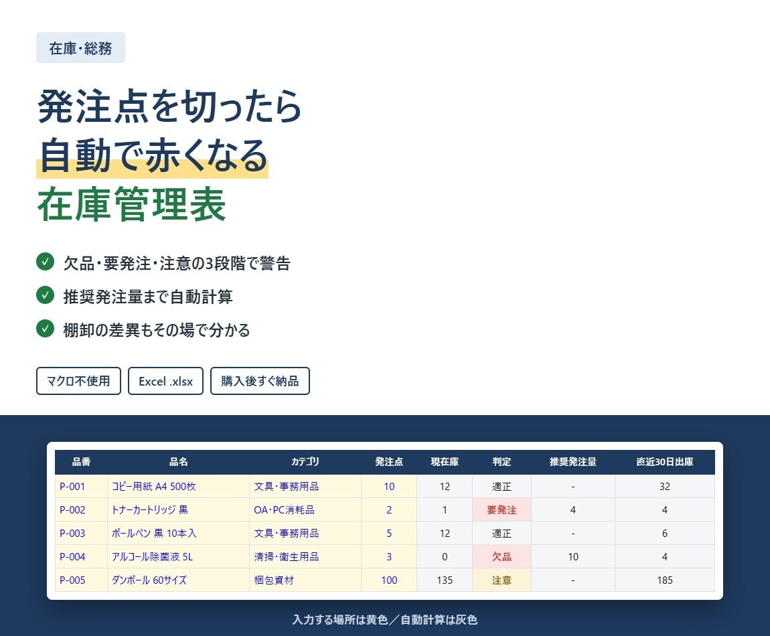
Task: Click the highlighted heading 自動で赤くなる
Action: (x=153, y=156)
